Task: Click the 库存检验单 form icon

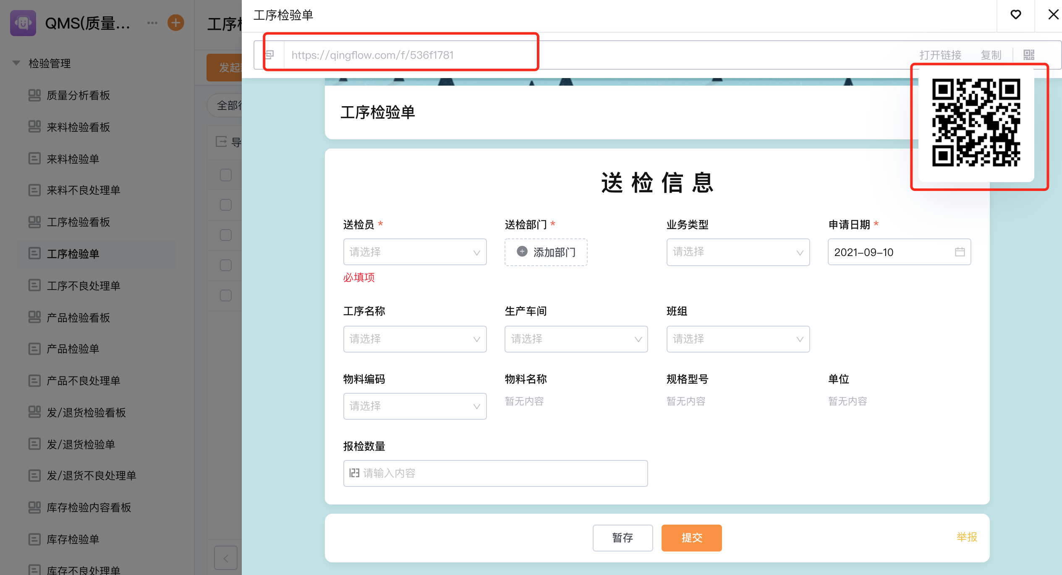Action: [x=34, y=539]
